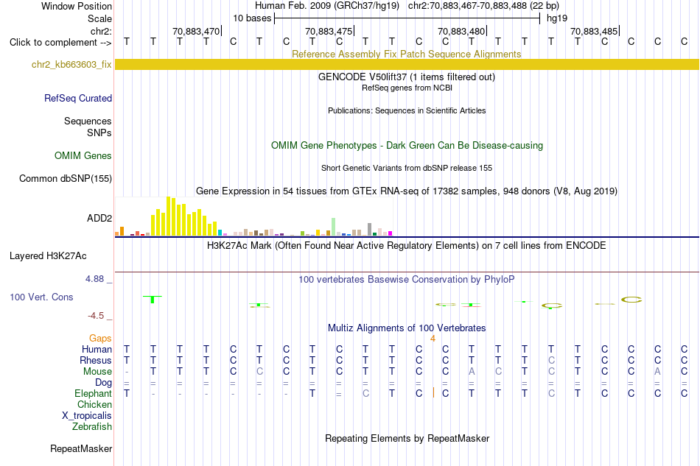This screenshot has height=466, width=700.
Task: Select the Mouse species label
Action: coord(97,372)
